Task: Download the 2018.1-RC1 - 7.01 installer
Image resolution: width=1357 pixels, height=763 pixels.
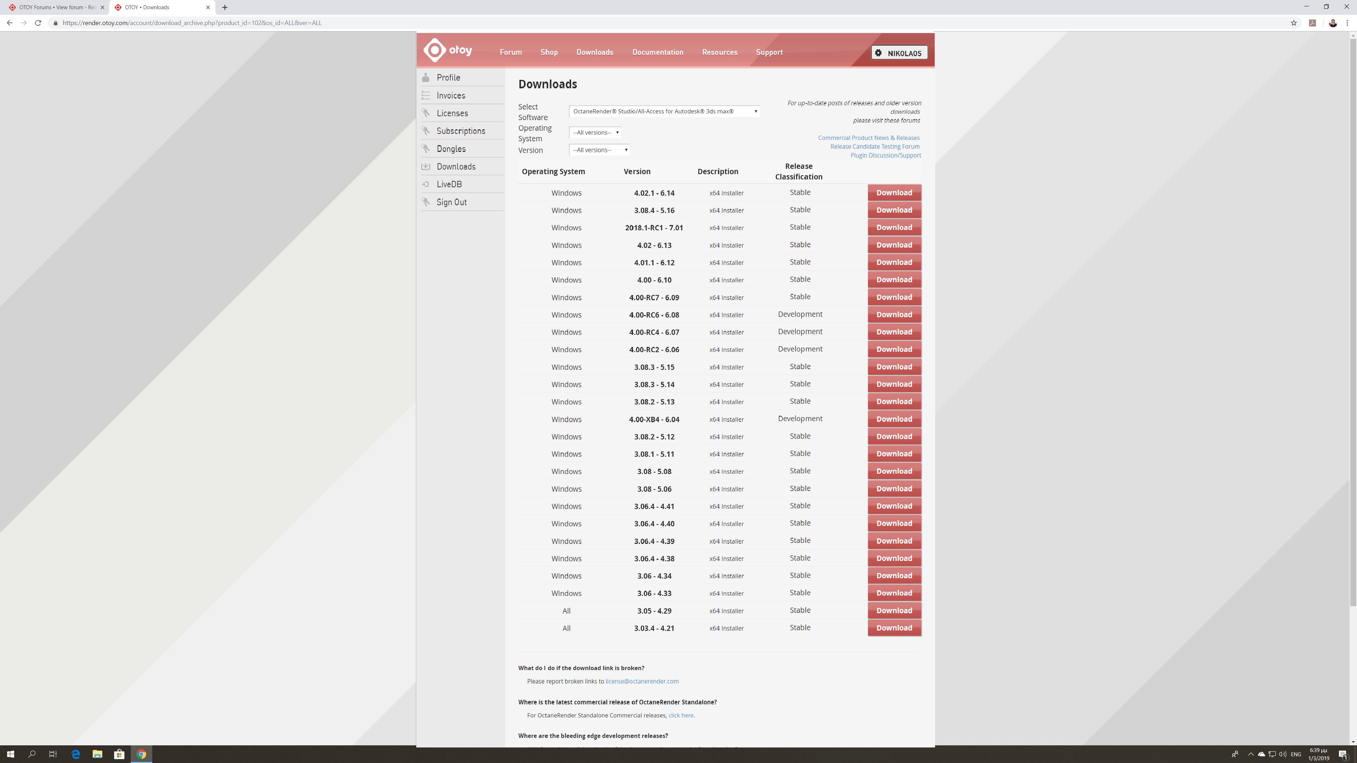Action: pyautogui.click(x=894, y=227)
